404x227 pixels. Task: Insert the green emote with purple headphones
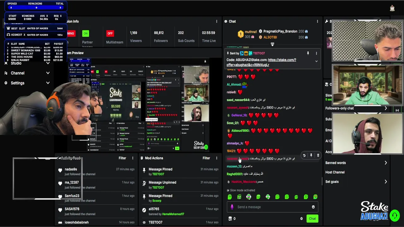tap(249, 197)
